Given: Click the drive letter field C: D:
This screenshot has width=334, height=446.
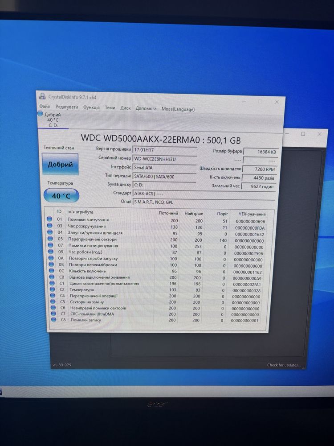Looking at the screenshot, I should coord(164,185).
